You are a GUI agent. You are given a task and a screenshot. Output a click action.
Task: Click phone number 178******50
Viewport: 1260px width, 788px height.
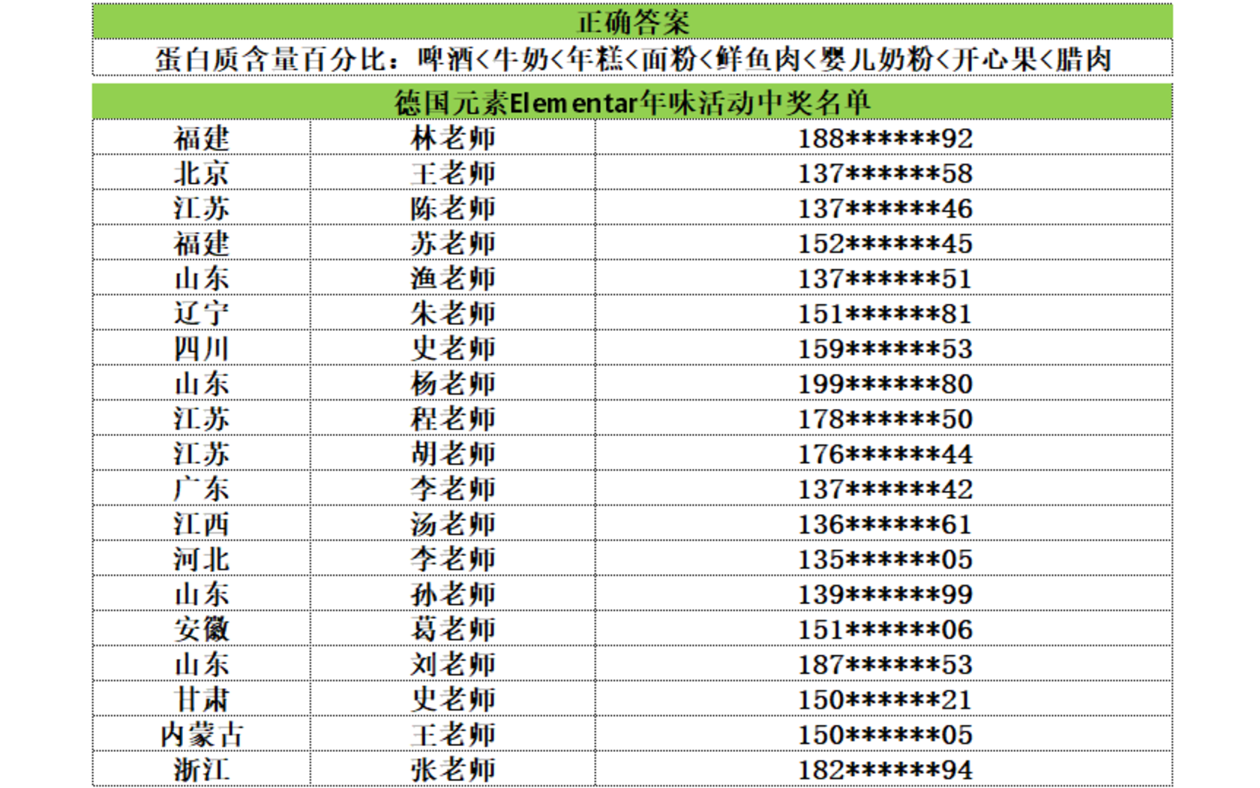point(884,419)
